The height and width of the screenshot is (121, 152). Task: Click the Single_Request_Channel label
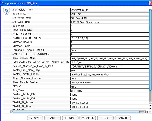(x=27, y=78)
